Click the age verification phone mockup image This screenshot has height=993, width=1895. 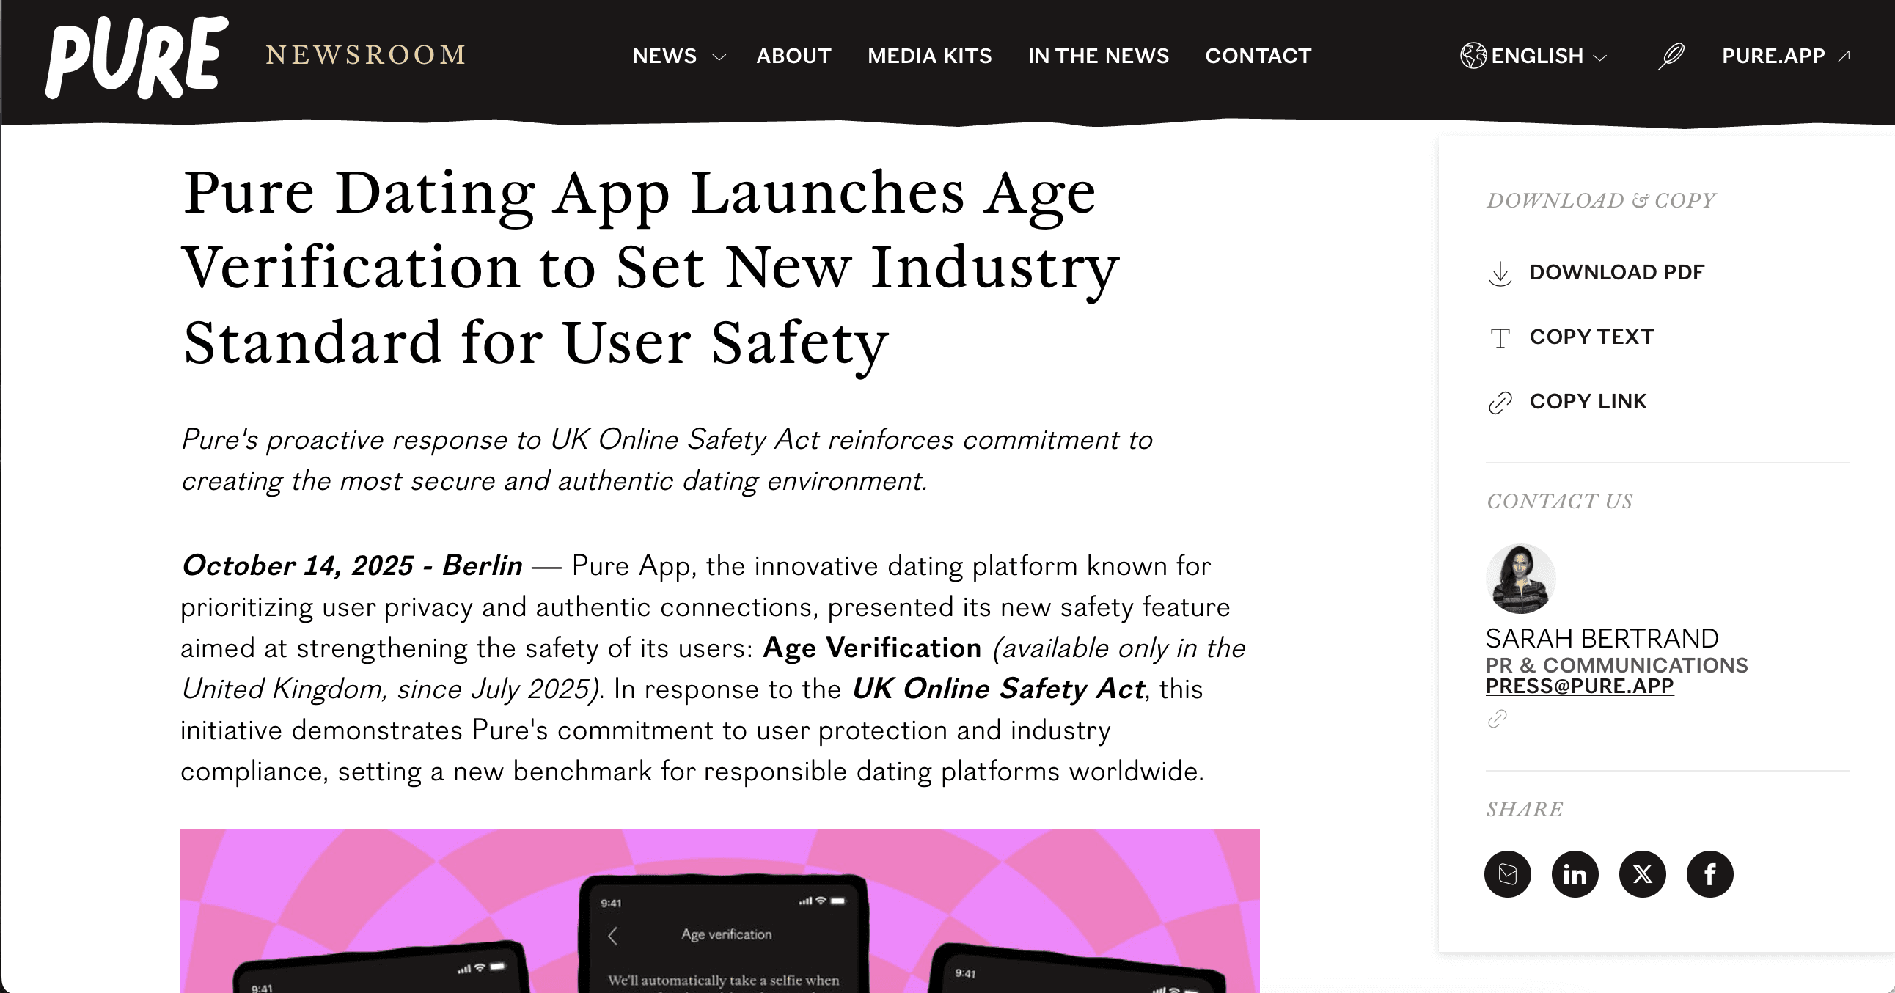(x=719, y=911)
